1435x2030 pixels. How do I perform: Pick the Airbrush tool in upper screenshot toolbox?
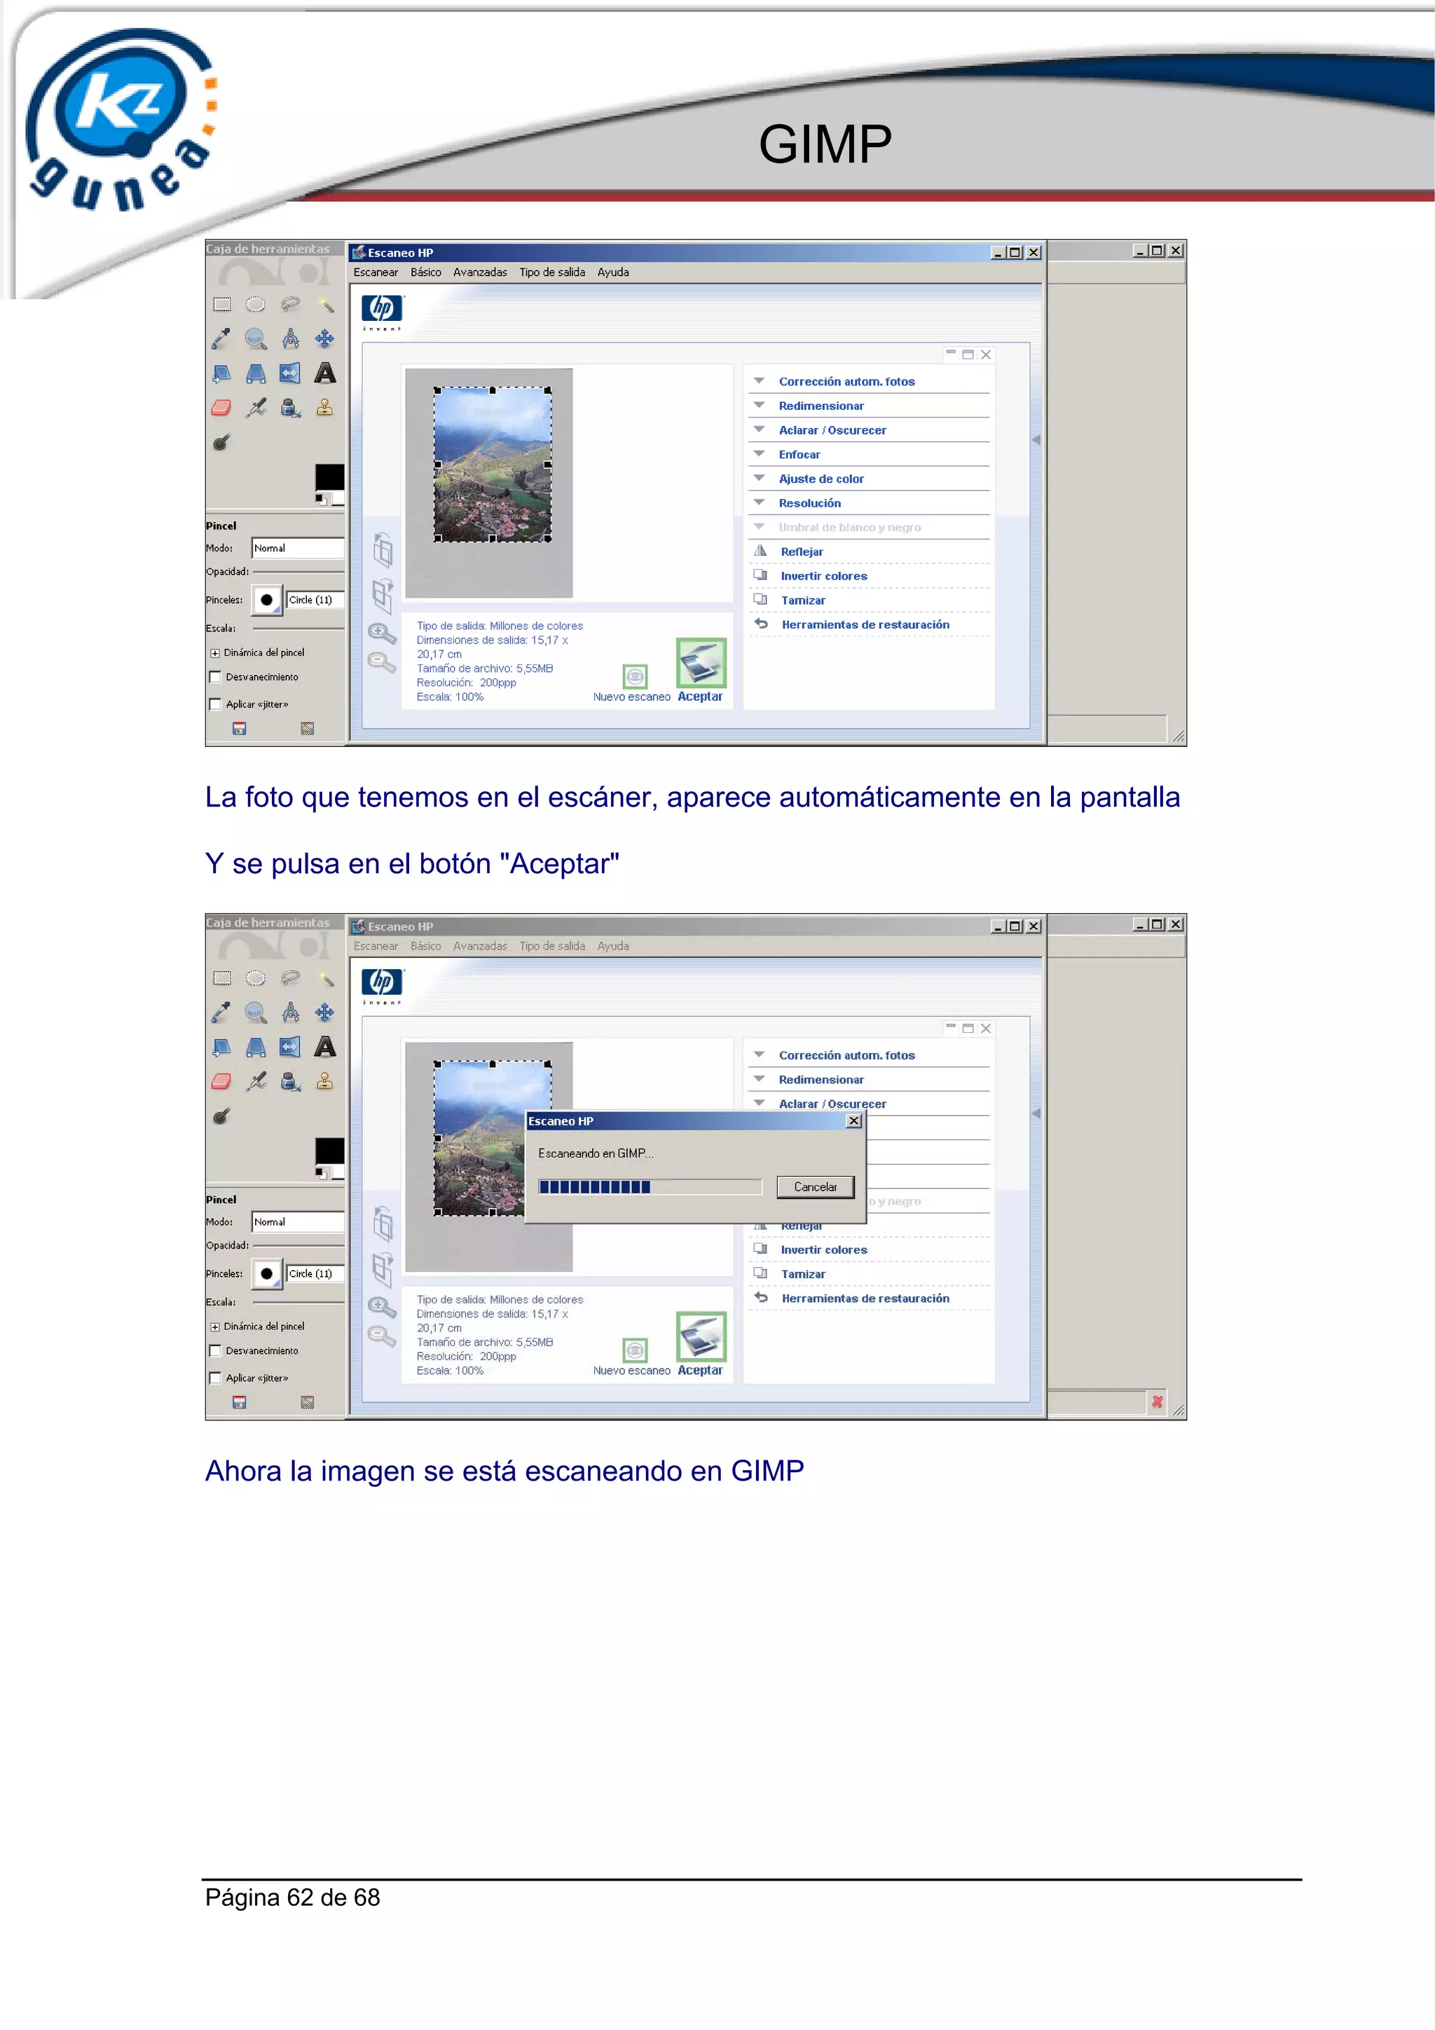tap(256, 408)
